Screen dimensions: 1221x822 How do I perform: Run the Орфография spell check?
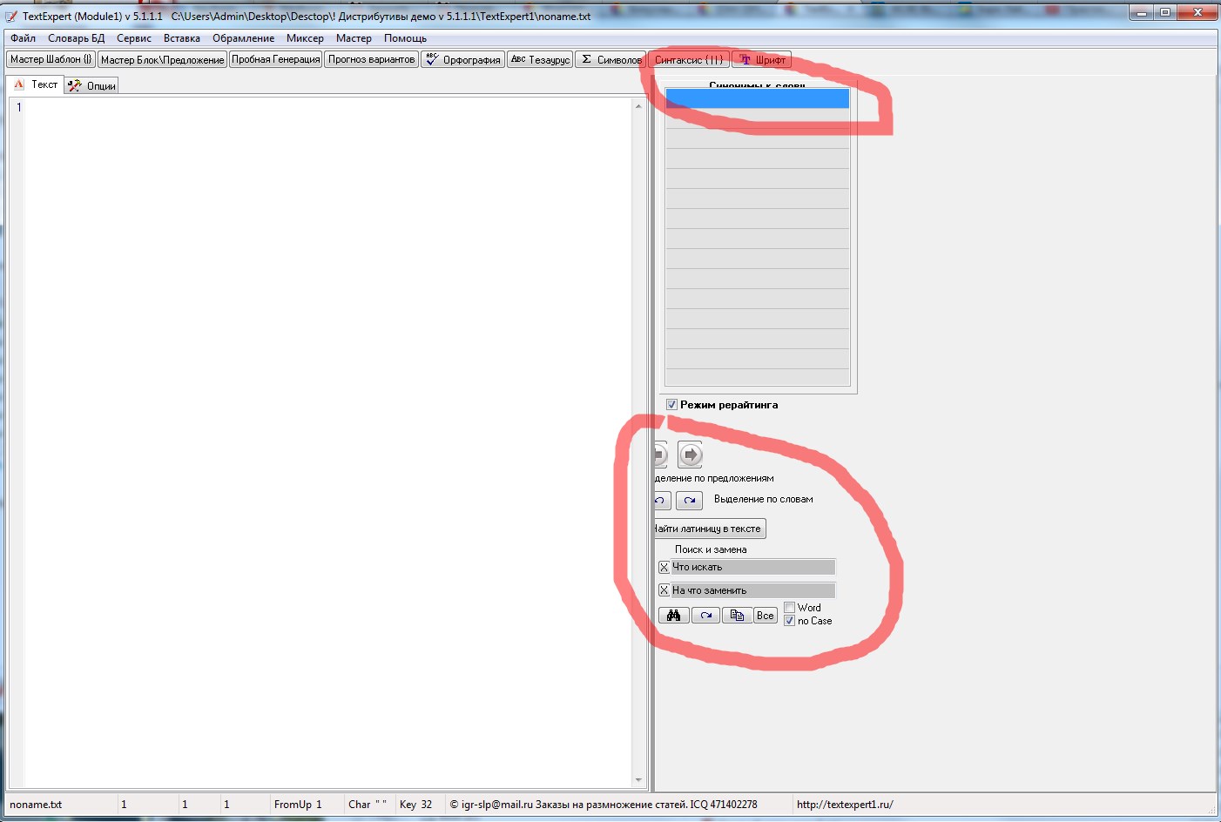click(462, 59)
